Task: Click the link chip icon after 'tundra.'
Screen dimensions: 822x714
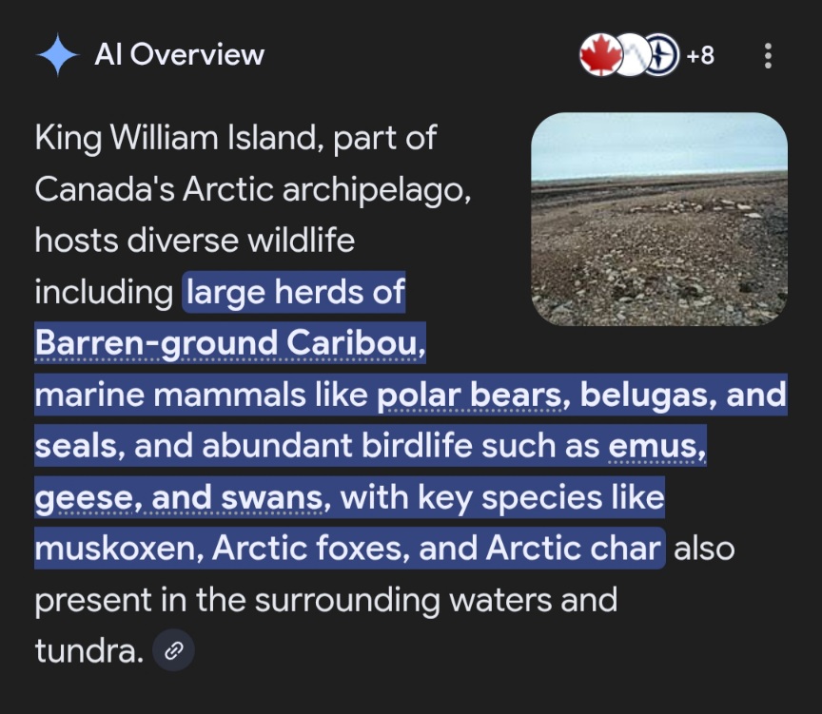Action: coord(173,651)
